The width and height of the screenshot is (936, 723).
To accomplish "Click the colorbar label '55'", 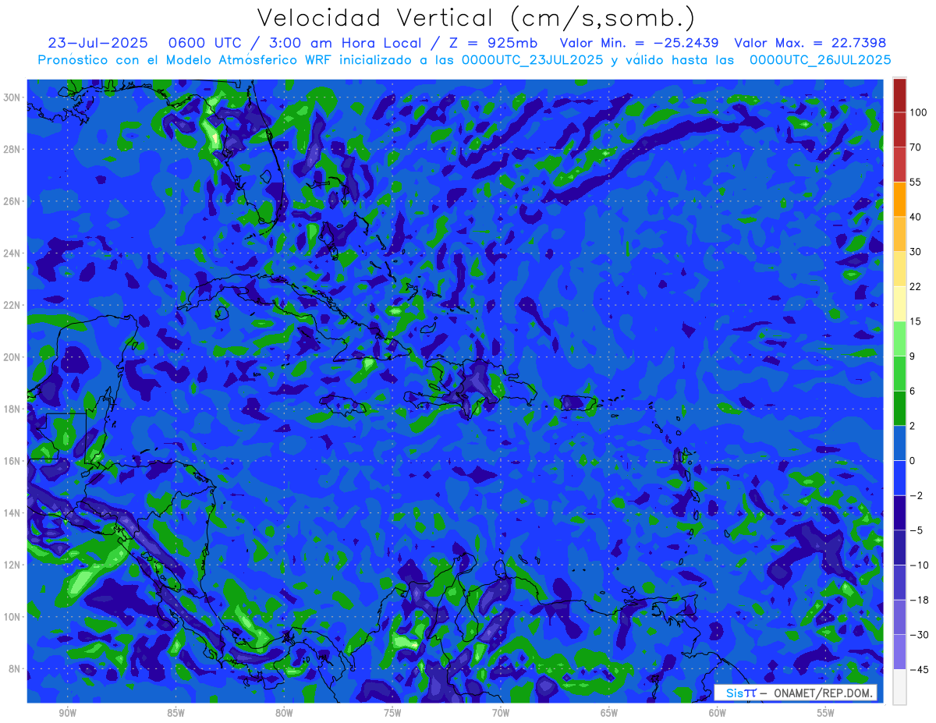I will [x=916, y=182].
